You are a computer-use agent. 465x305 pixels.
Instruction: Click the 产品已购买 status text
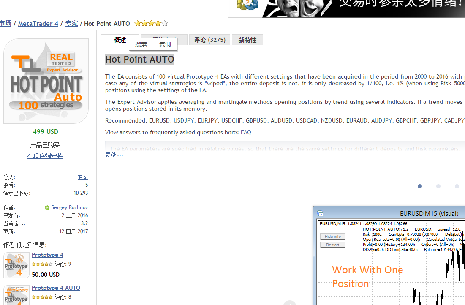(x=45, y=145)
